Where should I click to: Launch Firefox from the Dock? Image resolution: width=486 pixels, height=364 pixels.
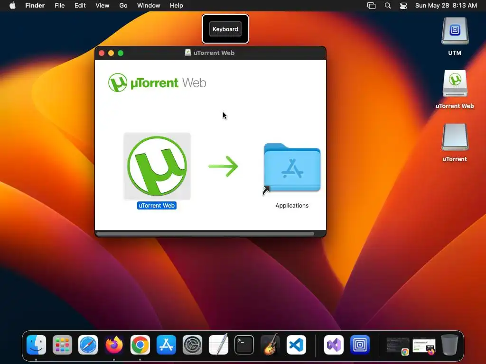coord(114,345)
